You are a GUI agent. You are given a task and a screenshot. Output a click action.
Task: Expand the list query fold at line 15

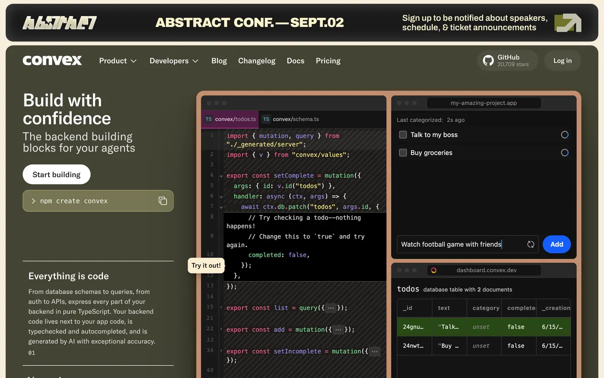pyautogui.click(x=221, y=308)
